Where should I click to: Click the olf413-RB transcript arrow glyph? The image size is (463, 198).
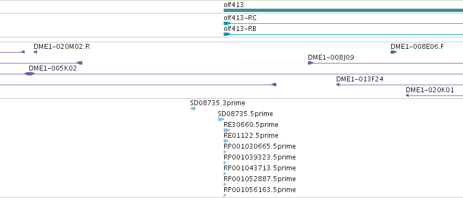coord(227,34)
